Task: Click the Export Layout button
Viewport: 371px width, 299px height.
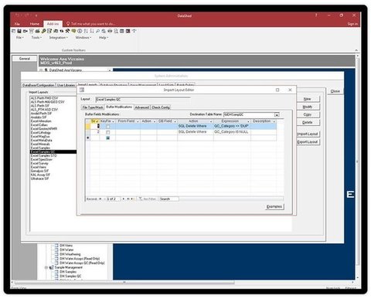Action: pyautogui.click(x=308, y=142)
